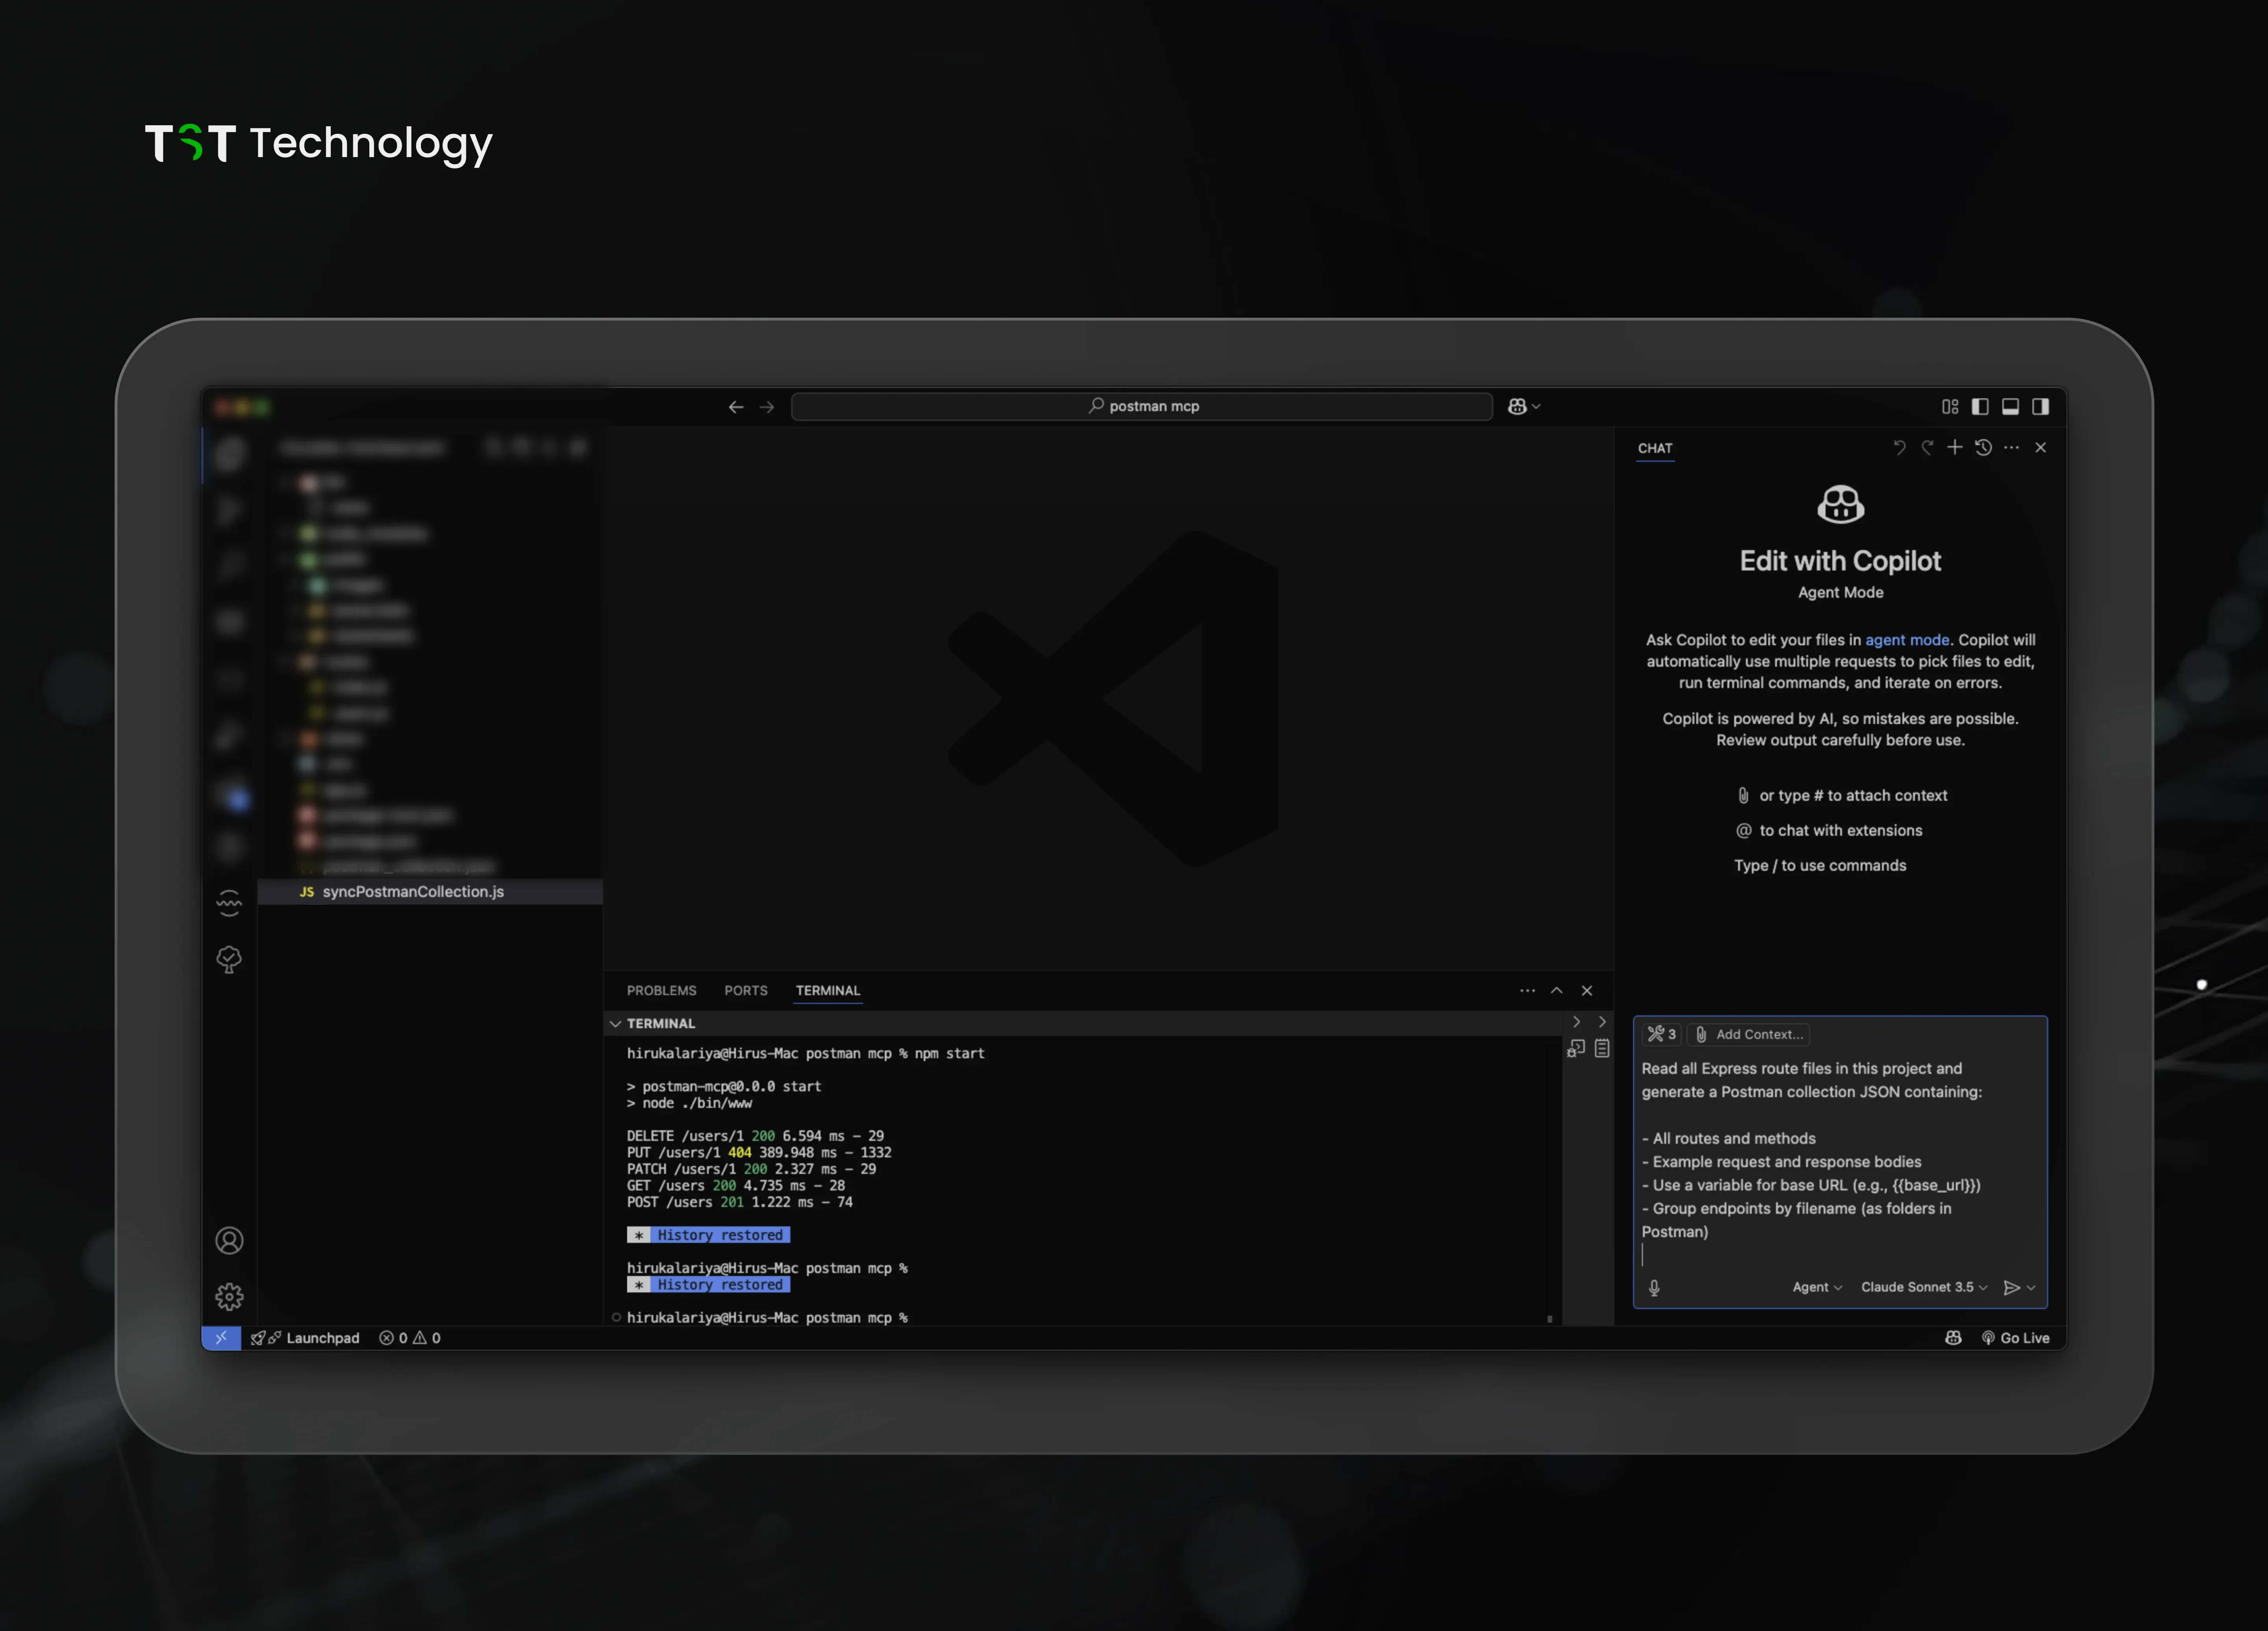Open Accounts menu in activity bar
Viewport: 2268px width, 1631px height.
[x=229, y=1241]
